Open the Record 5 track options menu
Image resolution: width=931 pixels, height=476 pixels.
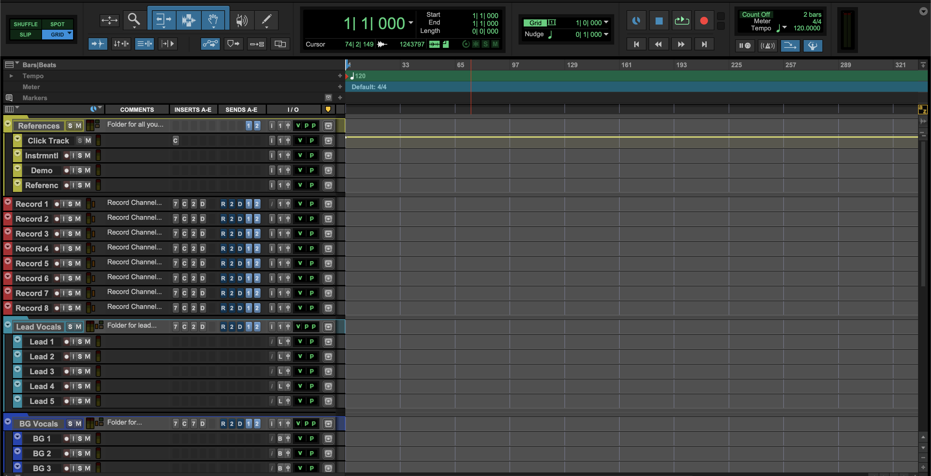tap(7, 261)
